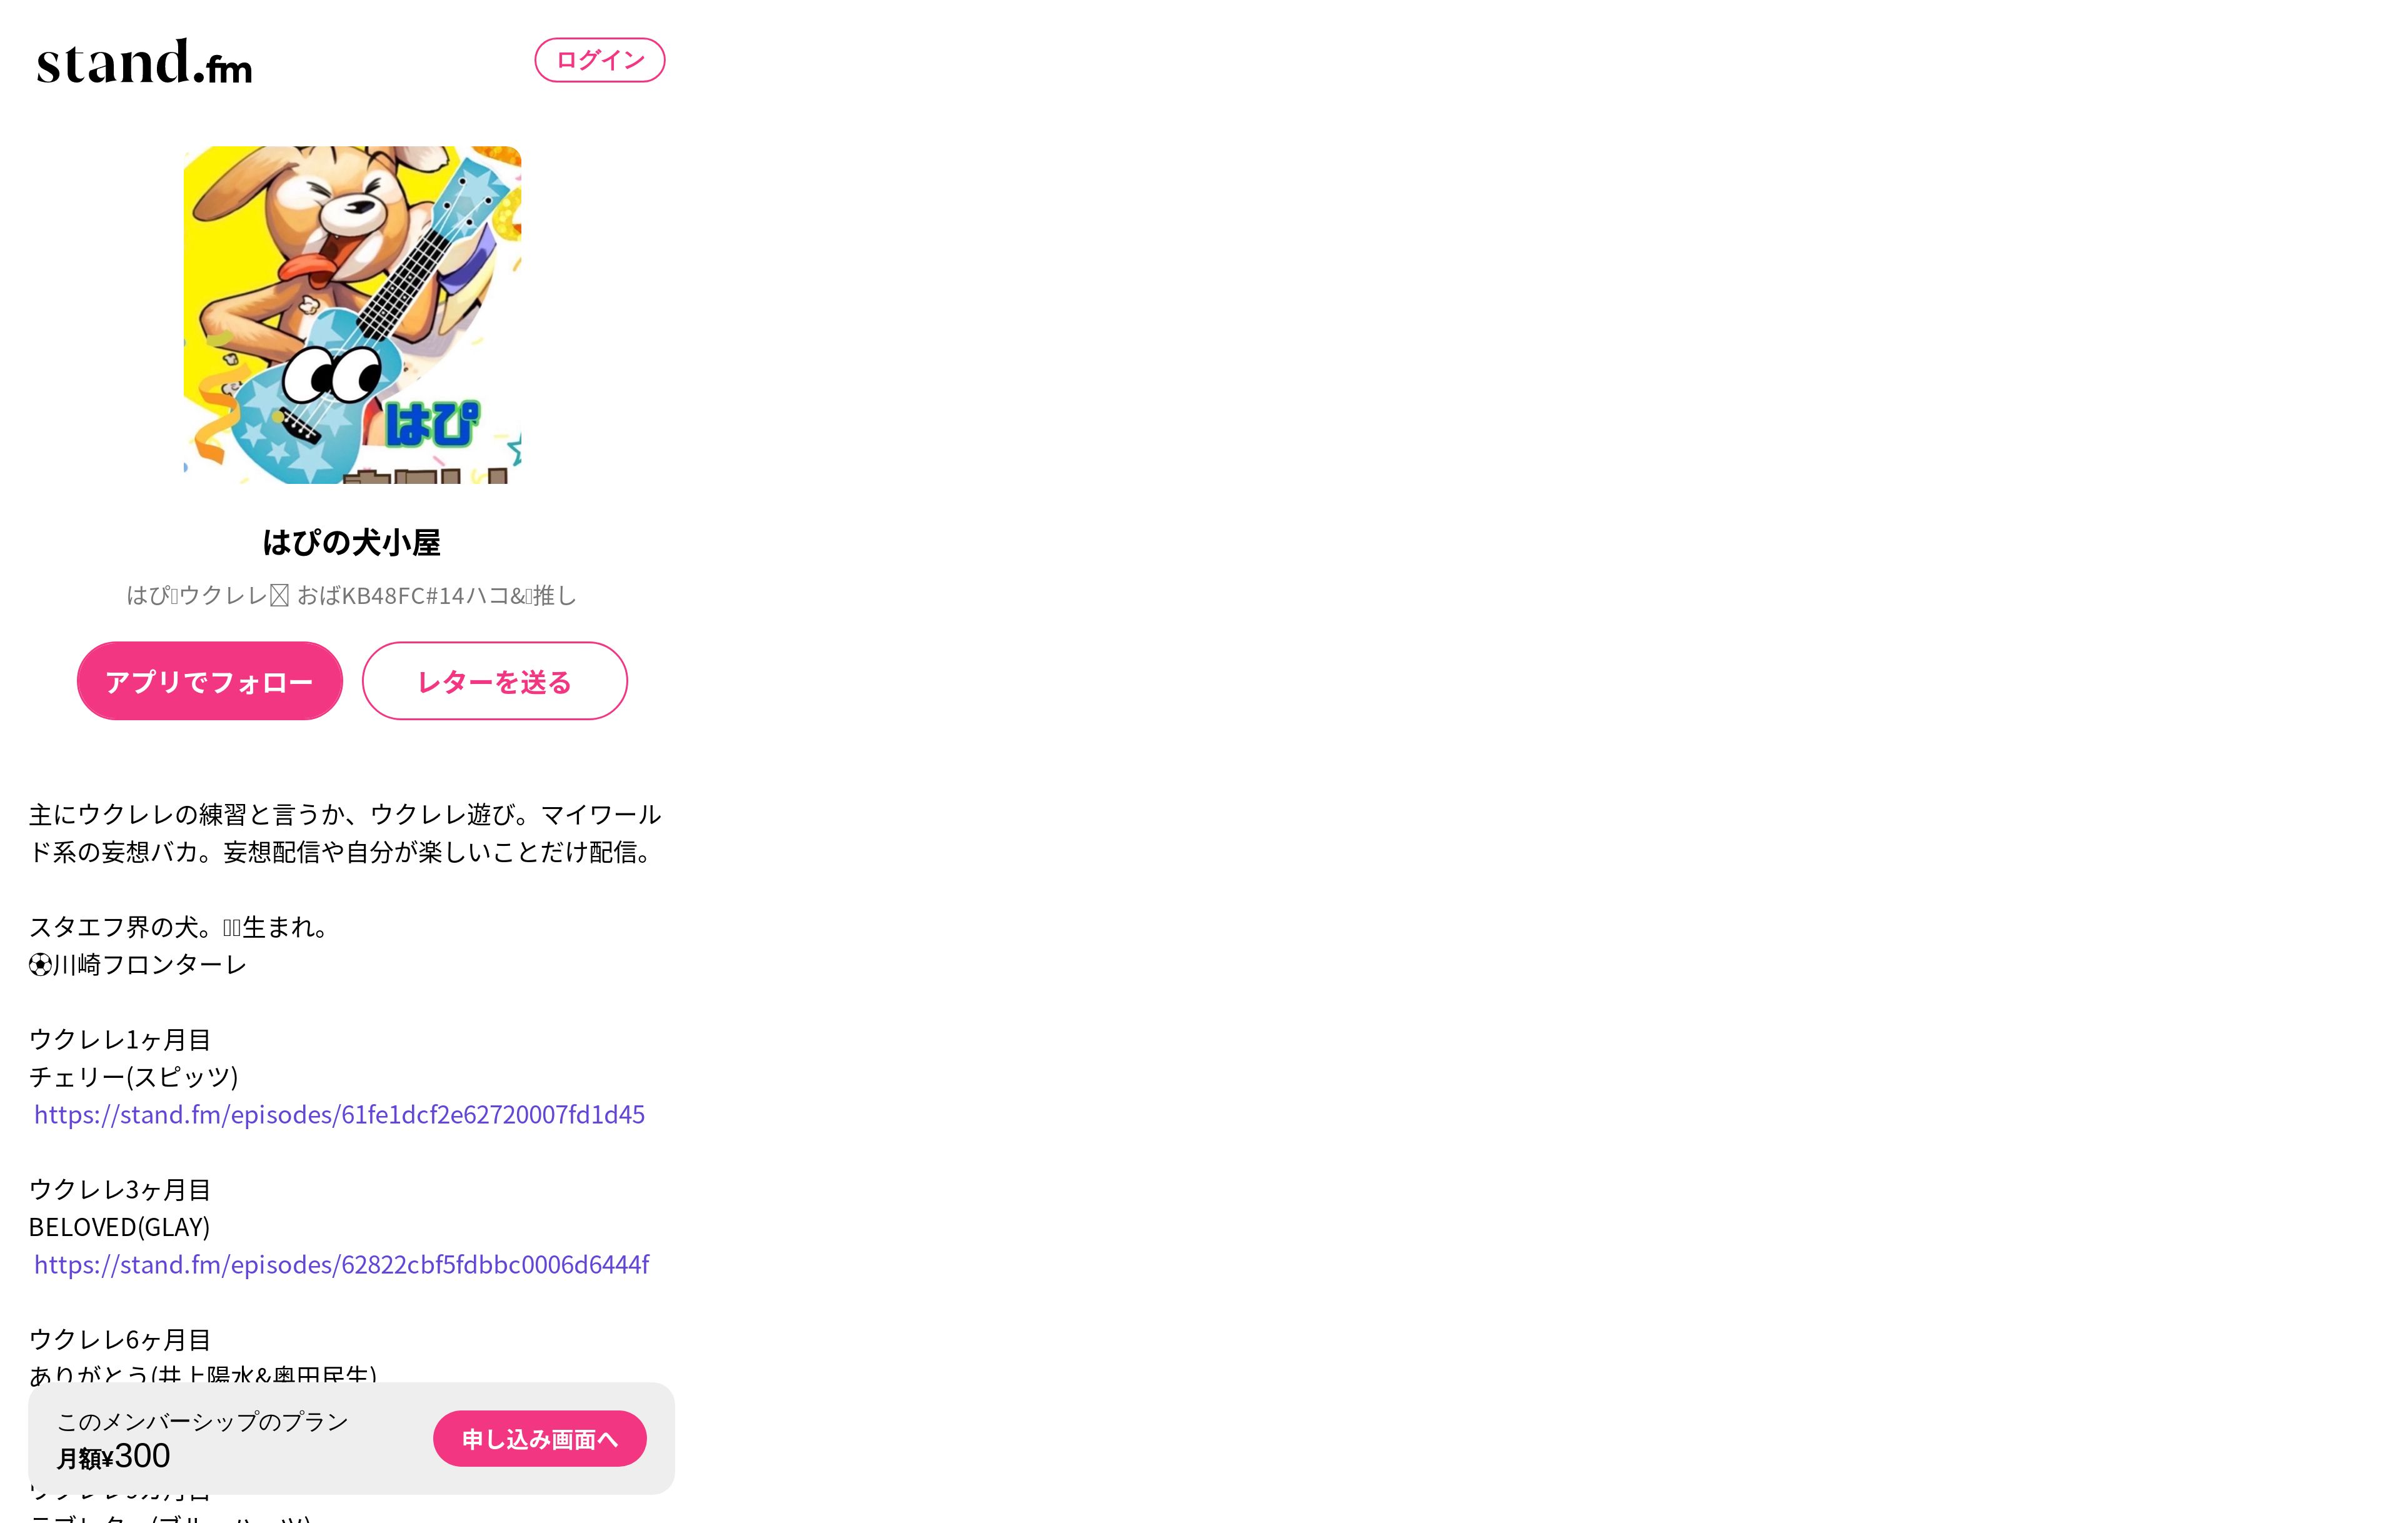Image resolution: width=2408 pixels, height=1523 pixels.
Task: Open the ログイン login button
Action: pos(599,60)
